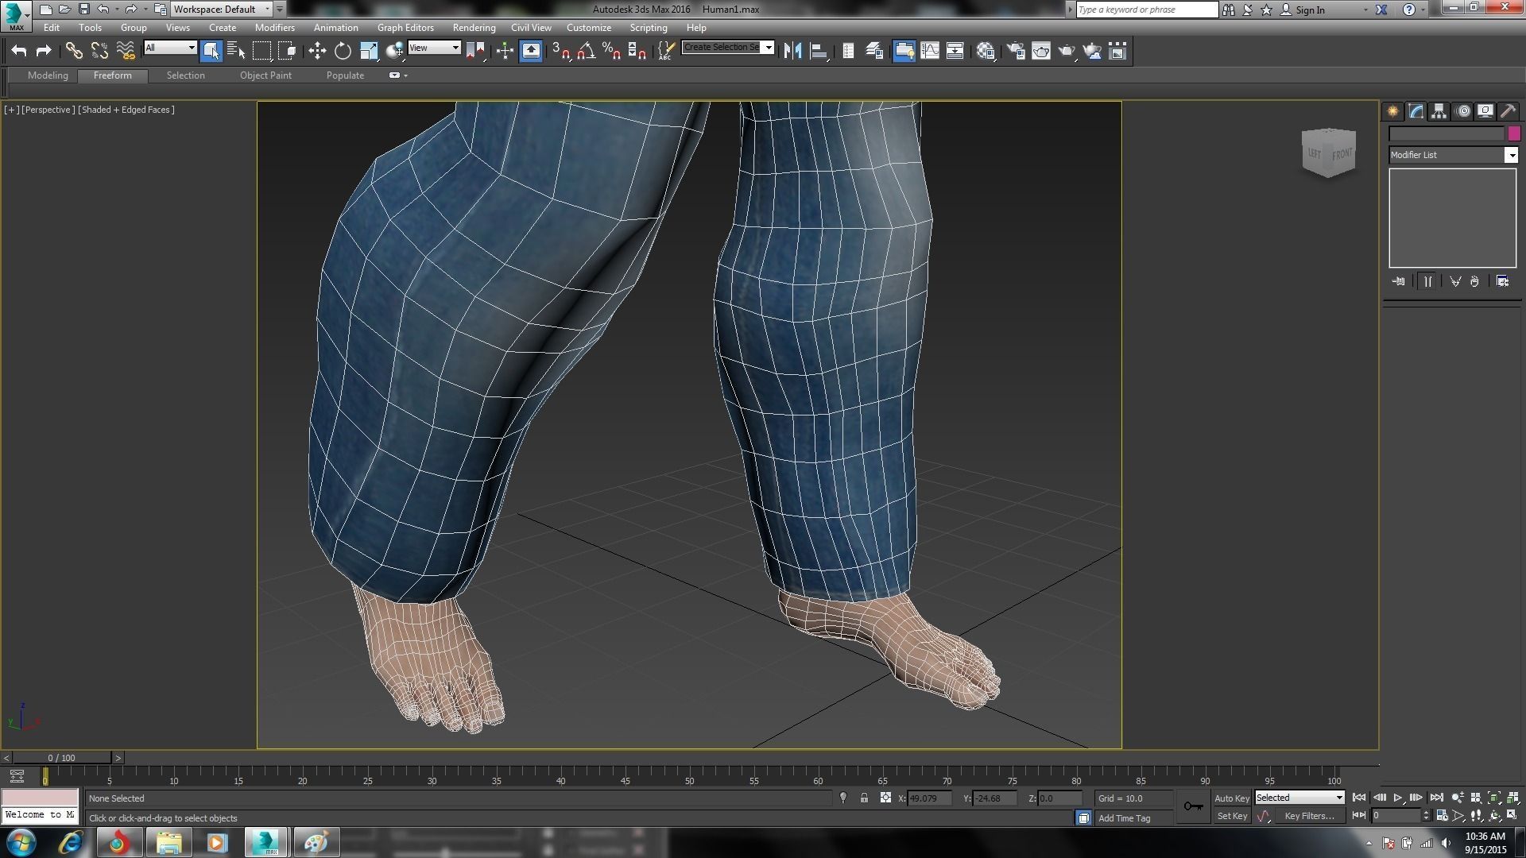Click the X coordinate field 49.079

pos(928,798)
